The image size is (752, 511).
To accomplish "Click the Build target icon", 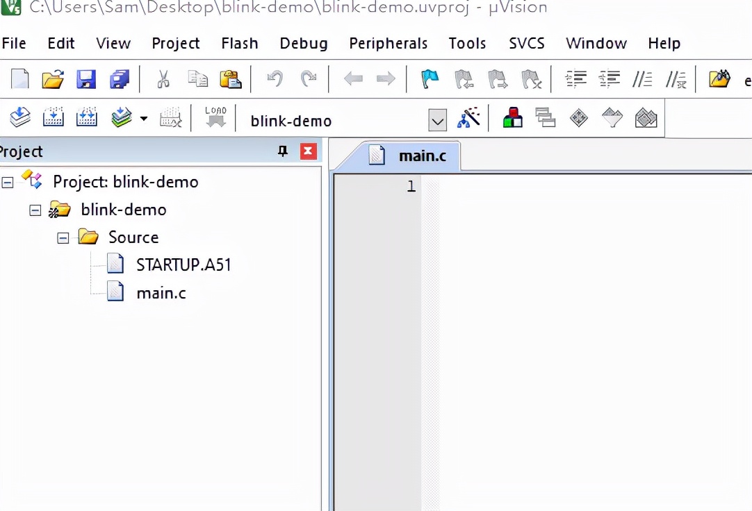I will (54, 117).
